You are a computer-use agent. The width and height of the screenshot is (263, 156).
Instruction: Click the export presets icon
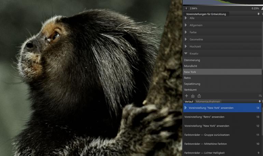[199, 96]
